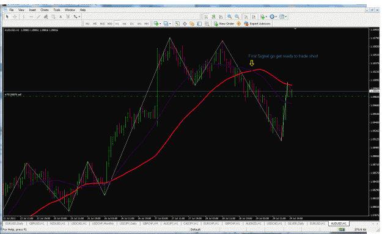Open the Charts menu
Image resolution: width=382 pixels, height=234 pixels.
pyautogui.click(x=45, y=10)
